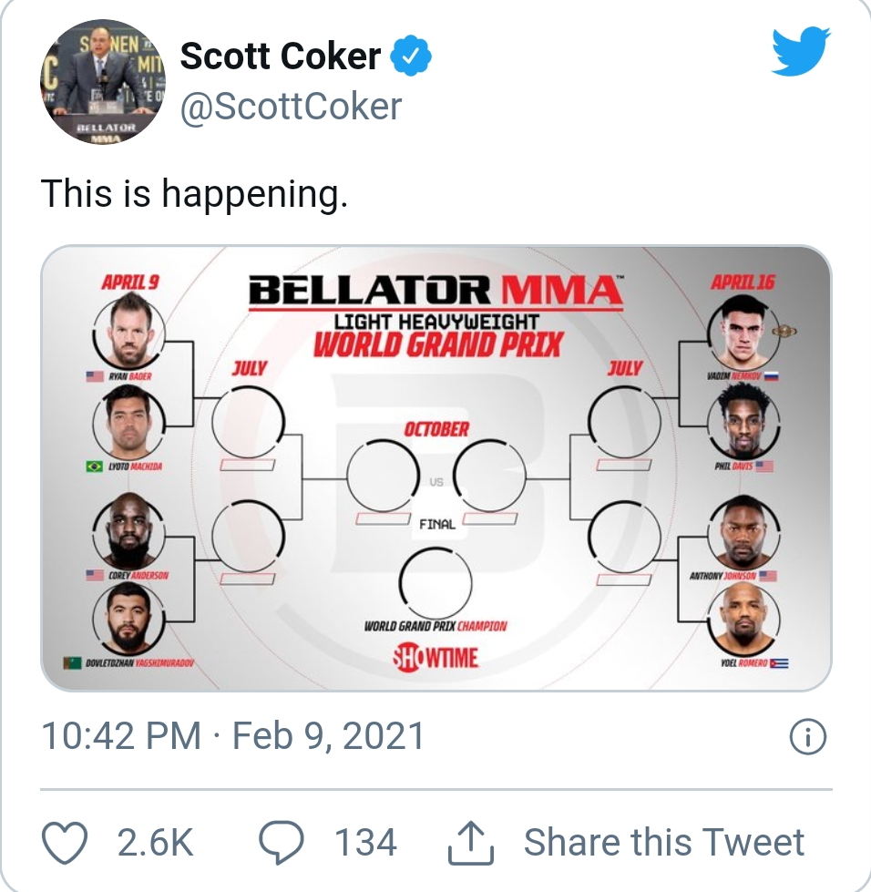The height and width of the screenshot is (892, 871).
Task: Click the share upload arrow icon
Action: pos(470,843)
